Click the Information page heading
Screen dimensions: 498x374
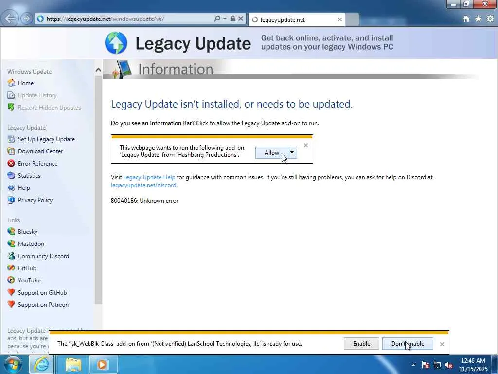pos(176,69)
